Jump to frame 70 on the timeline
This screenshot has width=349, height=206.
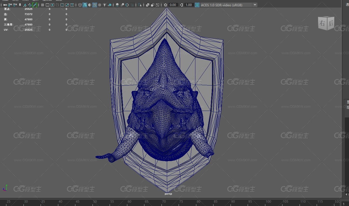[164, 202]
